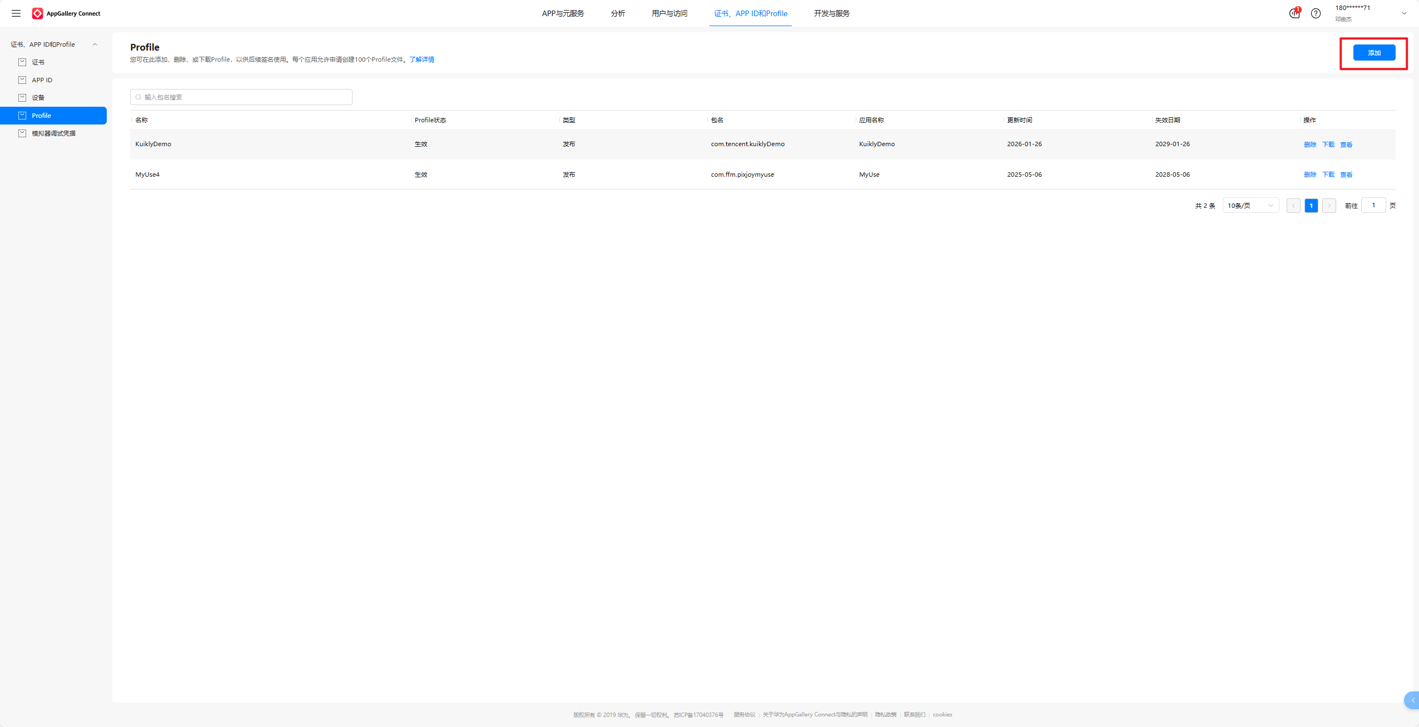This screenshot has width=1419, height=727.
Task: Switch to 开发与服务 tab
Action: click(x=831, y=13)
